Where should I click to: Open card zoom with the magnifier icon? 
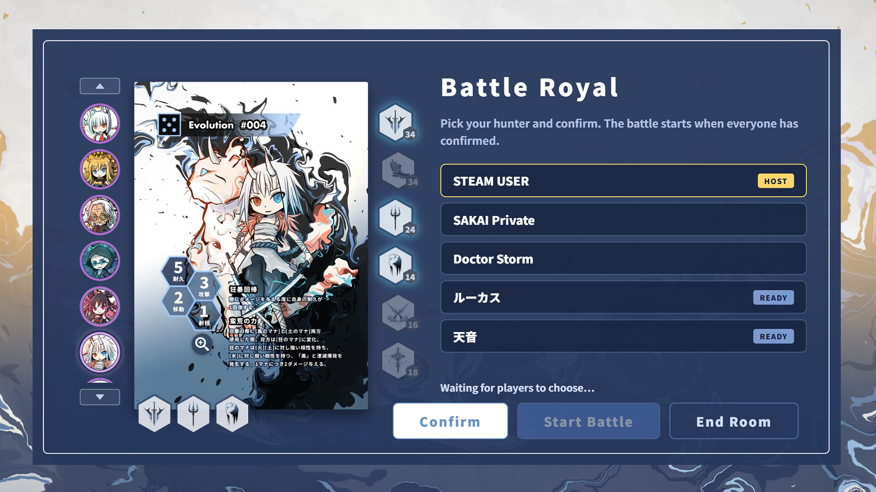click(x=202, y=343)
